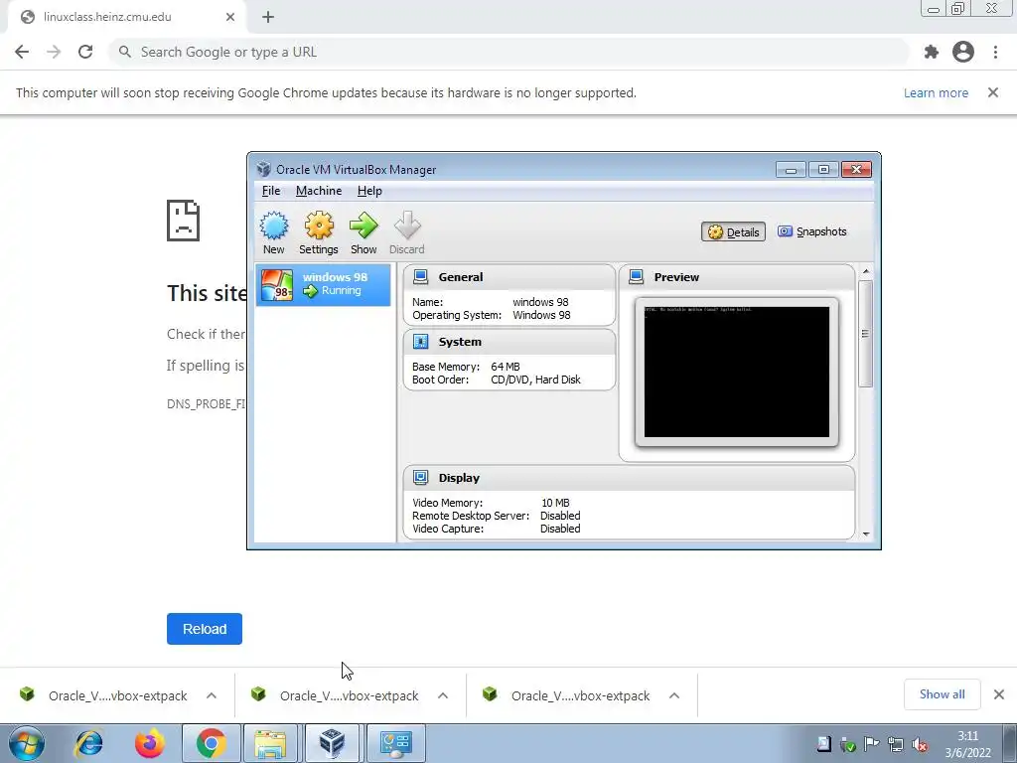The image size is (1017, 763).
Task: Open the File menu in VirtualBox
Action: tap(271, 191)
